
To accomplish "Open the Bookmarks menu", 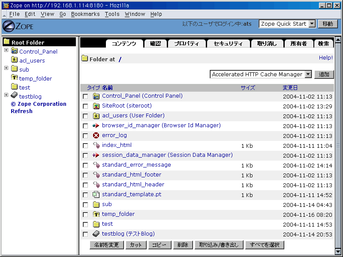I will [85, 14].
